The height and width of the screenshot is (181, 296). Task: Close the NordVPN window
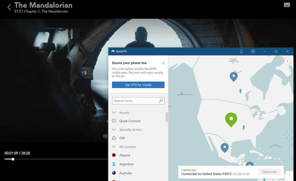coord(288,51)
